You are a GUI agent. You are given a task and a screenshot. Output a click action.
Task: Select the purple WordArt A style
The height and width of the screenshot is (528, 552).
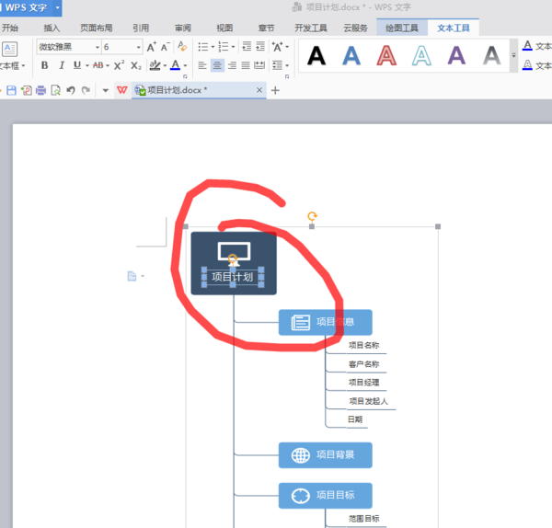coord(456,56)
